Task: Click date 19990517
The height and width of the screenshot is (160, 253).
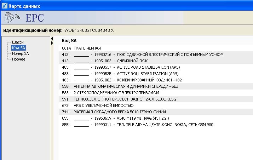Action: point(103,67)
